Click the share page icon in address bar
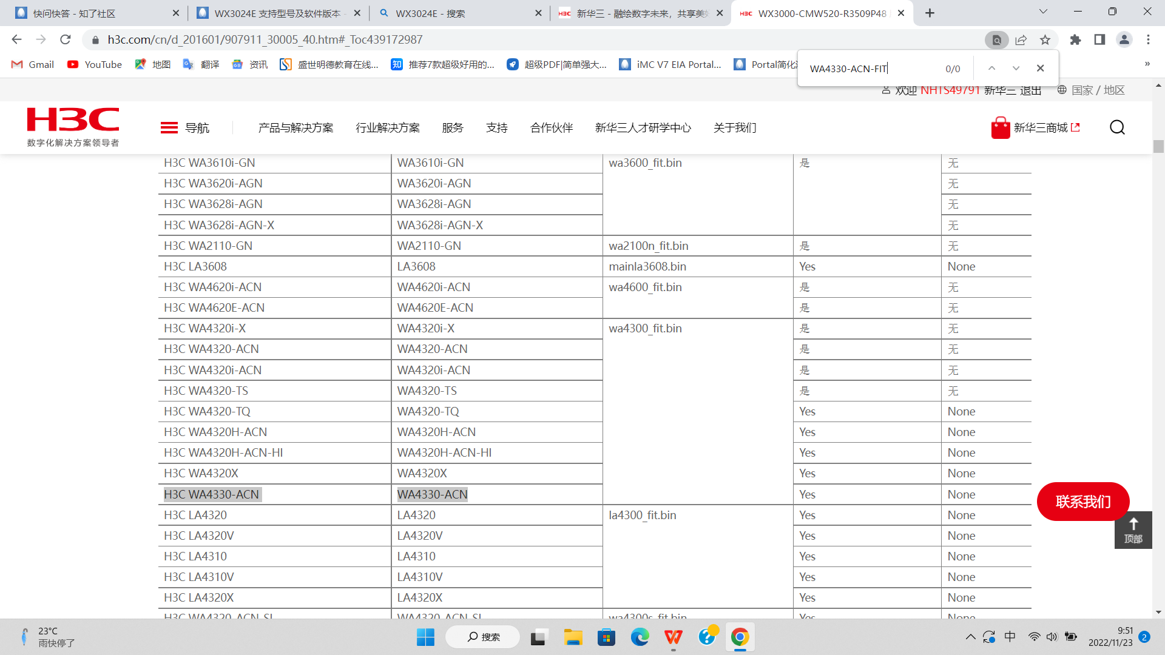Image resolution: width=1165 pixels, height=655 pixels. pyautogui.click(x=1021, y=40)
